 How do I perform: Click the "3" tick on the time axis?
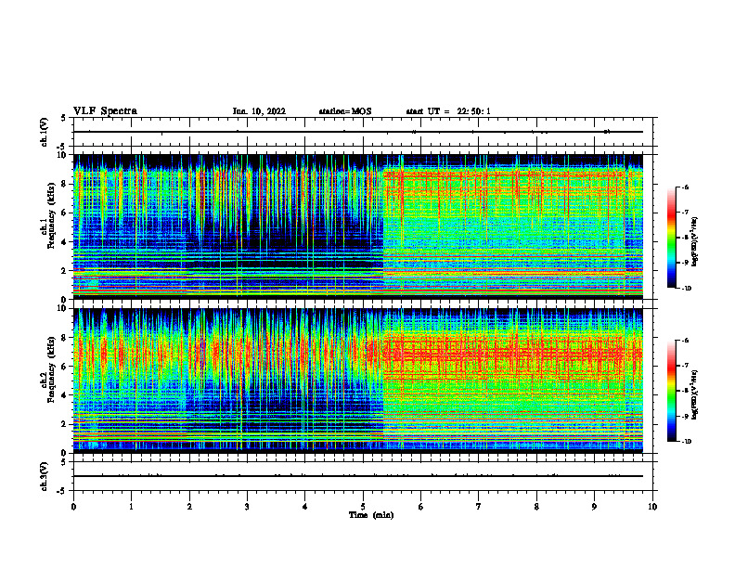(247, 507)
